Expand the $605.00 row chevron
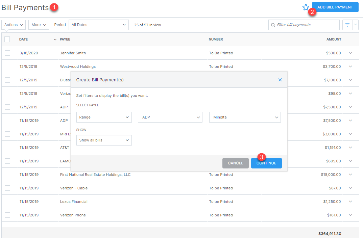 350,161
